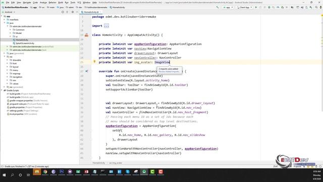This screenshot has height=182, width=323.
Task: Click the Review Added Imports link
Action: (169, 72)
